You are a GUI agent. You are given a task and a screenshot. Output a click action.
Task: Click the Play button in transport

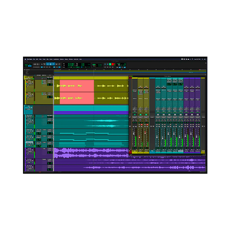(110, 64)
